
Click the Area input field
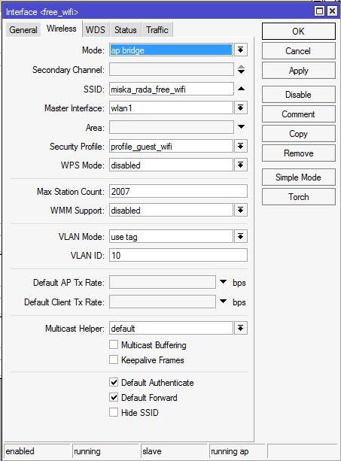[x=172, y=127]
